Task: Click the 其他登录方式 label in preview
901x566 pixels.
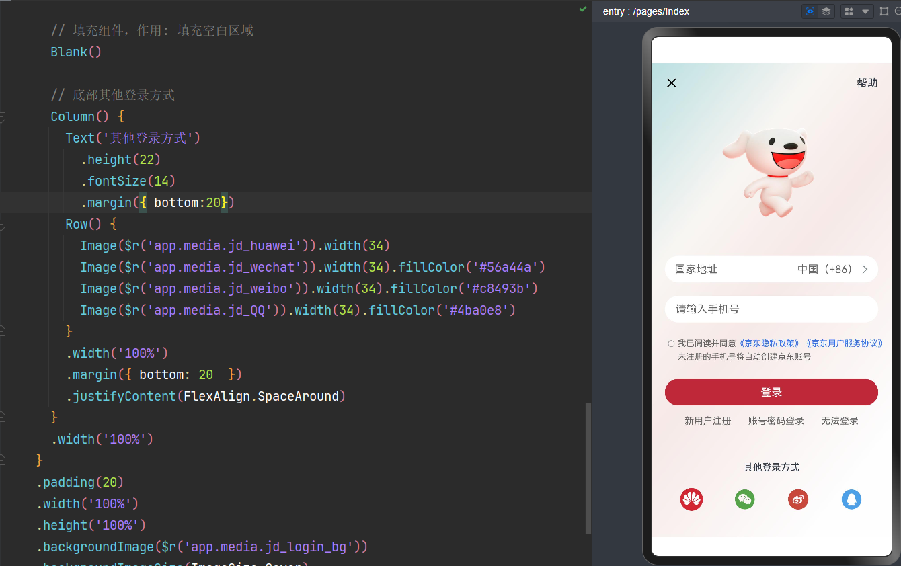Action: (771, 467)
